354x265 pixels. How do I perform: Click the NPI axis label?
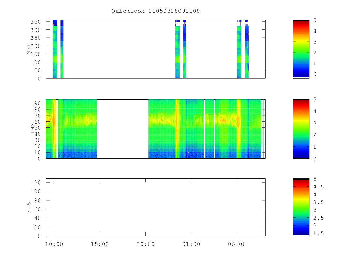(29, 49)
